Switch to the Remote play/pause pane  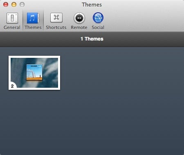[x=79, y=21]
